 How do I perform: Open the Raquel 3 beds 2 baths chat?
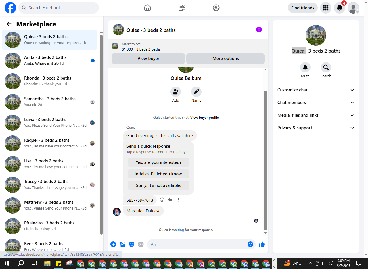pos(50,143)
